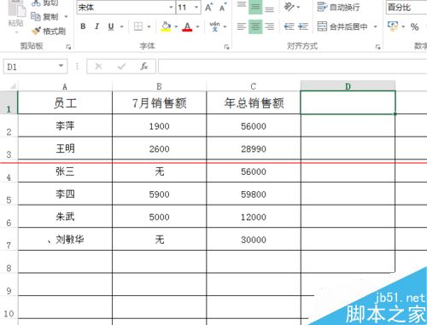Screen dimensions: 427x325
Task: Toggle Bold formatting
Action: point(83,26)
